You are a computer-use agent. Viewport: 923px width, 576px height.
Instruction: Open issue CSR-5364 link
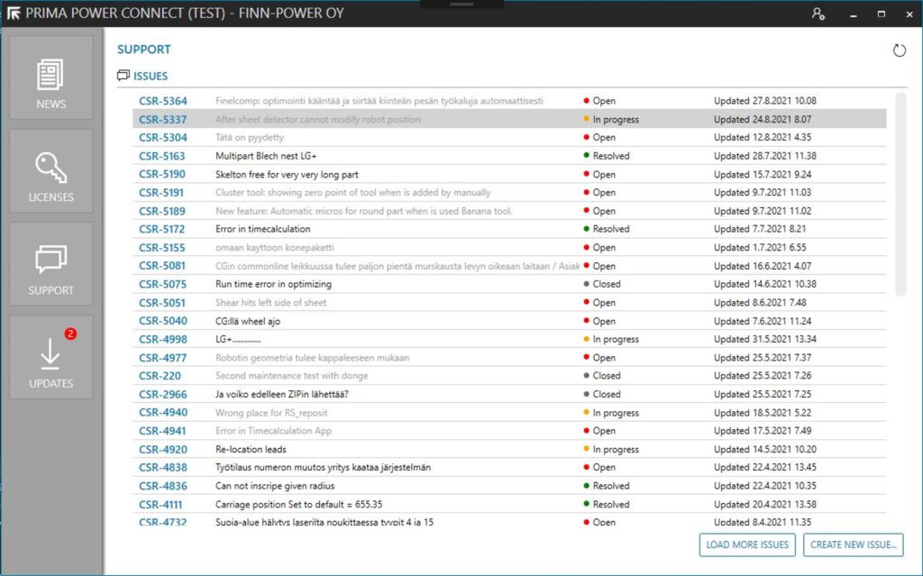click(x=163, y=101)
